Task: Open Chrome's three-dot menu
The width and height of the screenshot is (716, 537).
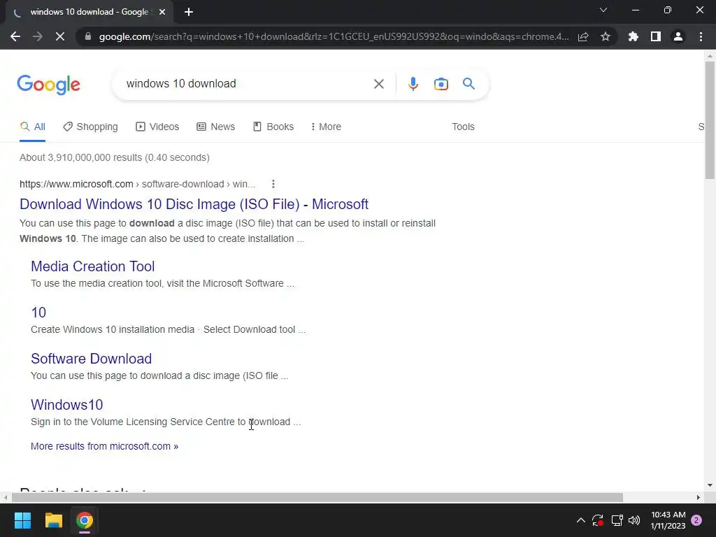Action: click(x=701, y=36)
